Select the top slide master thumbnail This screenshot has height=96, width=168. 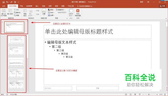[14, 27]
